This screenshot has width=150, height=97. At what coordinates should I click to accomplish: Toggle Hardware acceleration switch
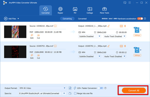point(140,19)
